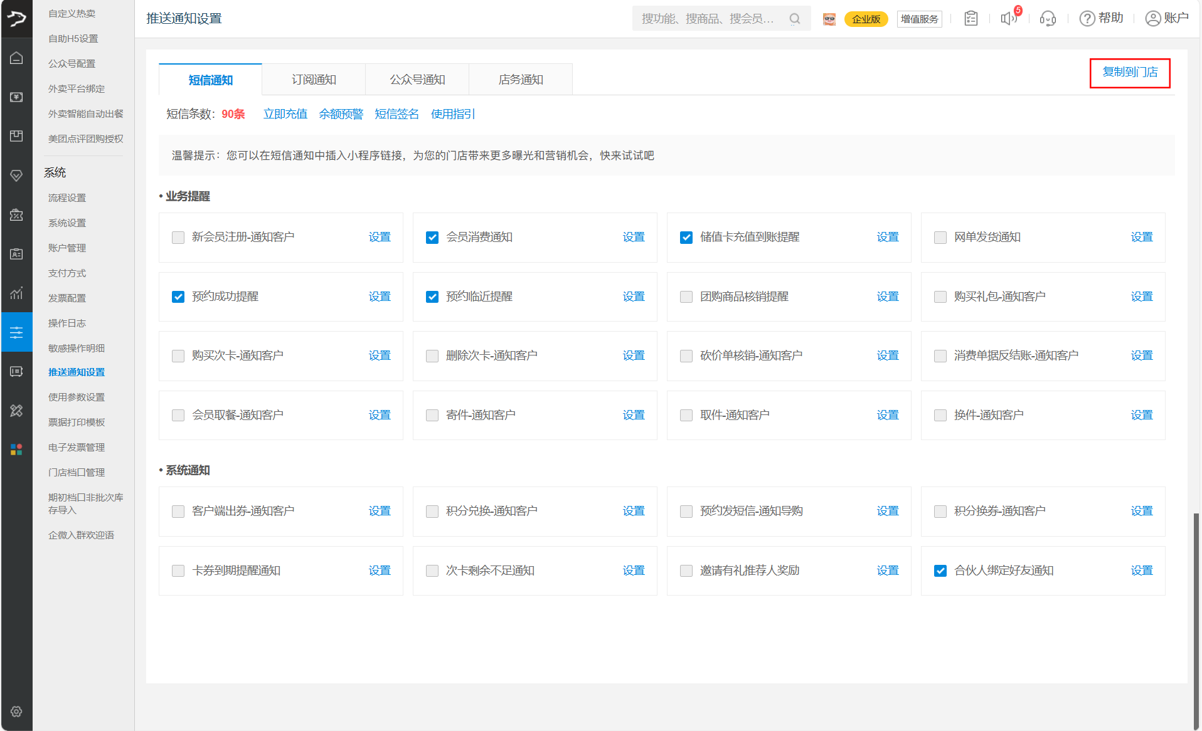
Task: Open the 公众号通知 tab
Action: (417, 80)
